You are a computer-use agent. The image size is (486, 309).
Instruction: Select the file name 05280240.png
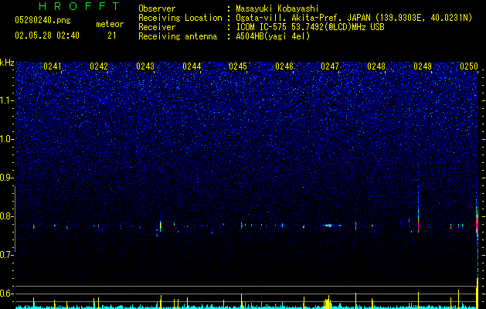pos(42,21)
